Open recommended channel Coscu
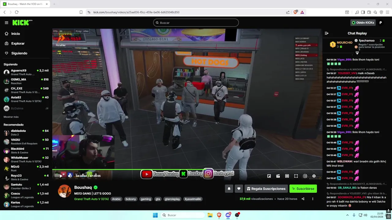The image size is (392, 220). [x=26, y=195]
